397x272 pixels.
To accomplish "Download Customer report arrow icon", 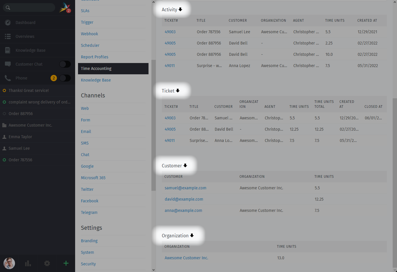I will click(185, 166).
